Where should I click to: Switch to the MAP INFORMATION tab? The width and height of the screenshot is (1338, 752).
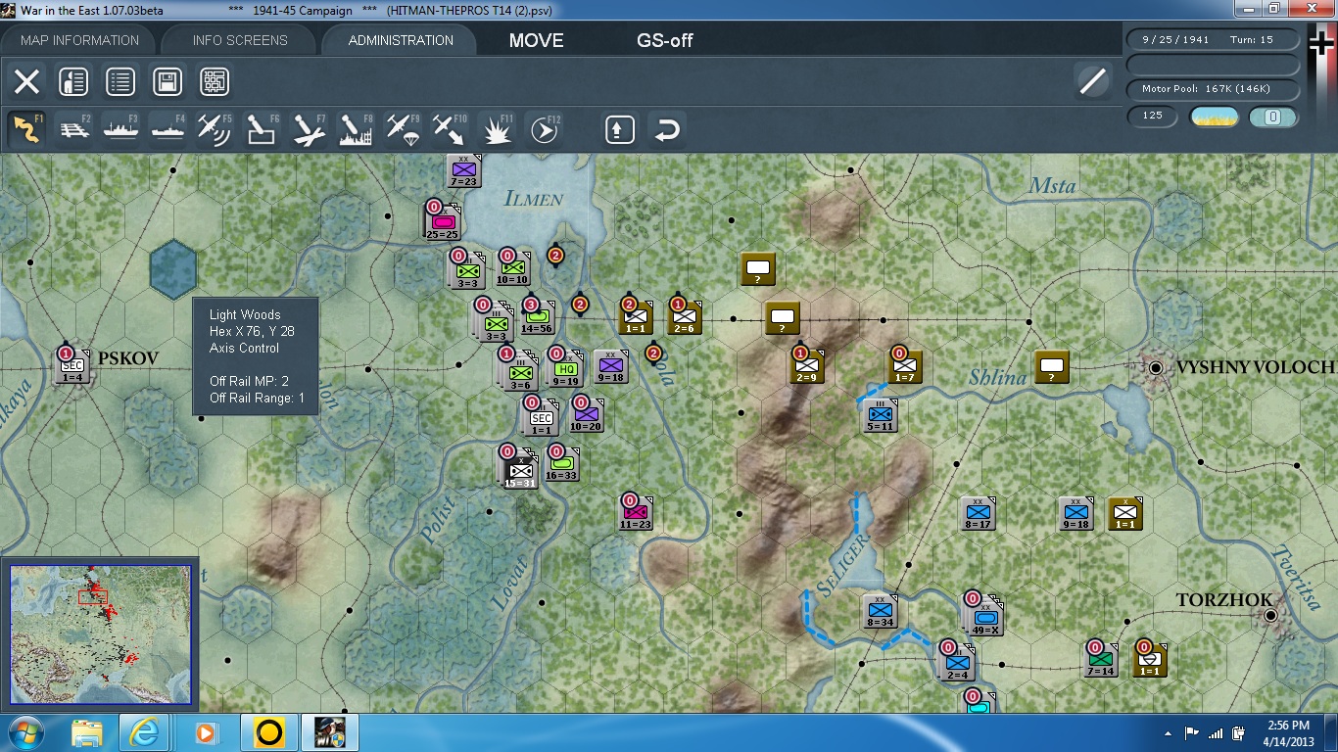point(80,40)
